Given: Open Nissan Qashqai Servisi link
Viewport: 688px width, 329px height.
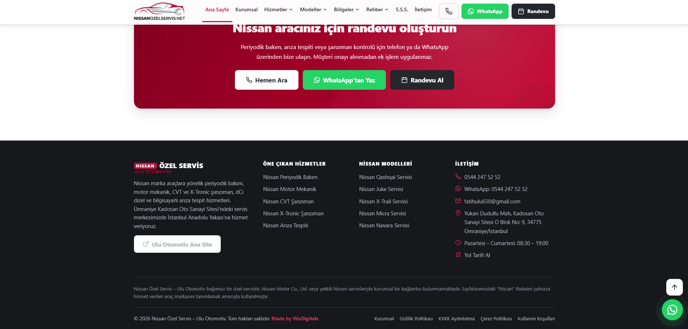Looking at the screenshot, I should pos(386,177).
